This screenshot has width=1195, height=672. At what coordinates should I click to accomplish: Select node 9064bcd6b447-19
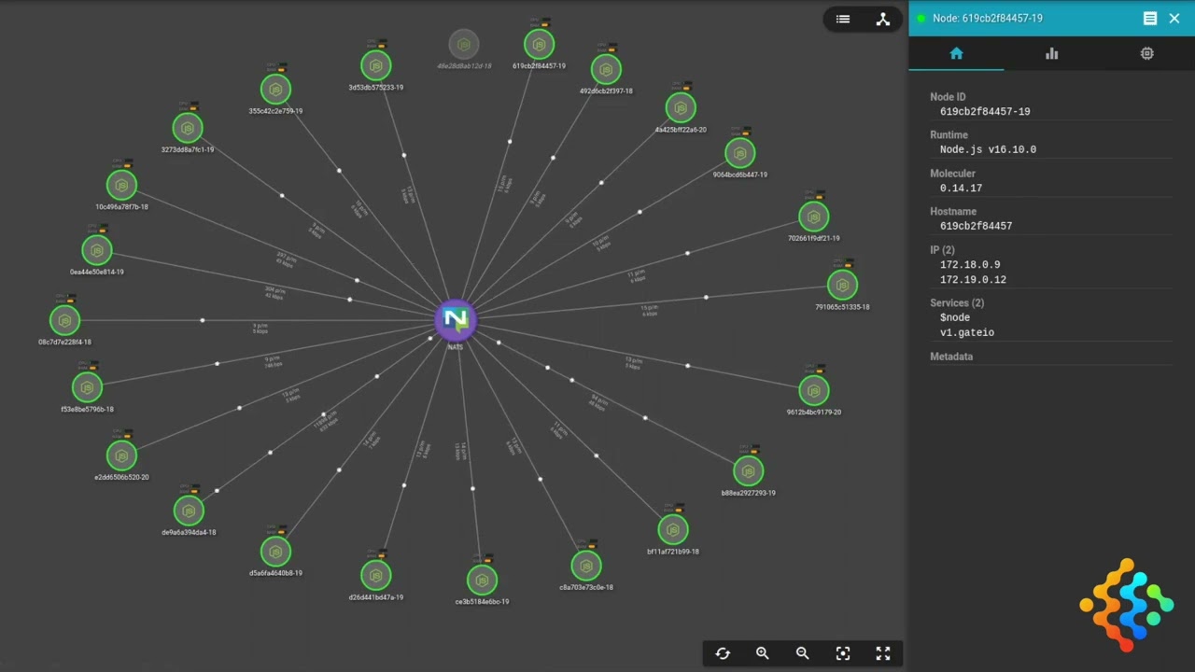pyautogui.click(x=739, y=152)
